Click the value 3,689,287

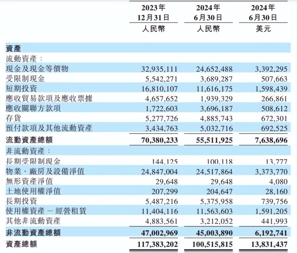pos(216,79)
